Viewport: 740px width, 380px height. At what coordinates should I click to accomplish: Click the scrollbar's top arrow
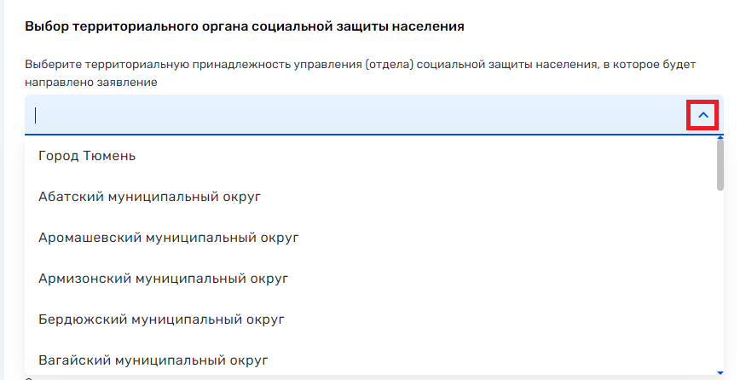pyautogui.click(x=720, y=137)
